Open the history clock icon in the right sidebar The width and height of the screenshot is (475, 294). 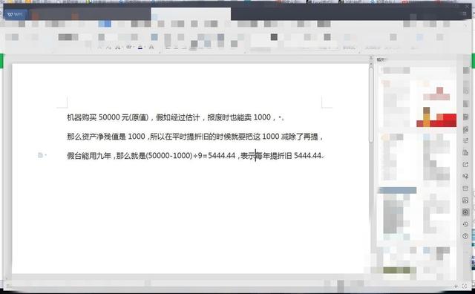click(465, 224)
